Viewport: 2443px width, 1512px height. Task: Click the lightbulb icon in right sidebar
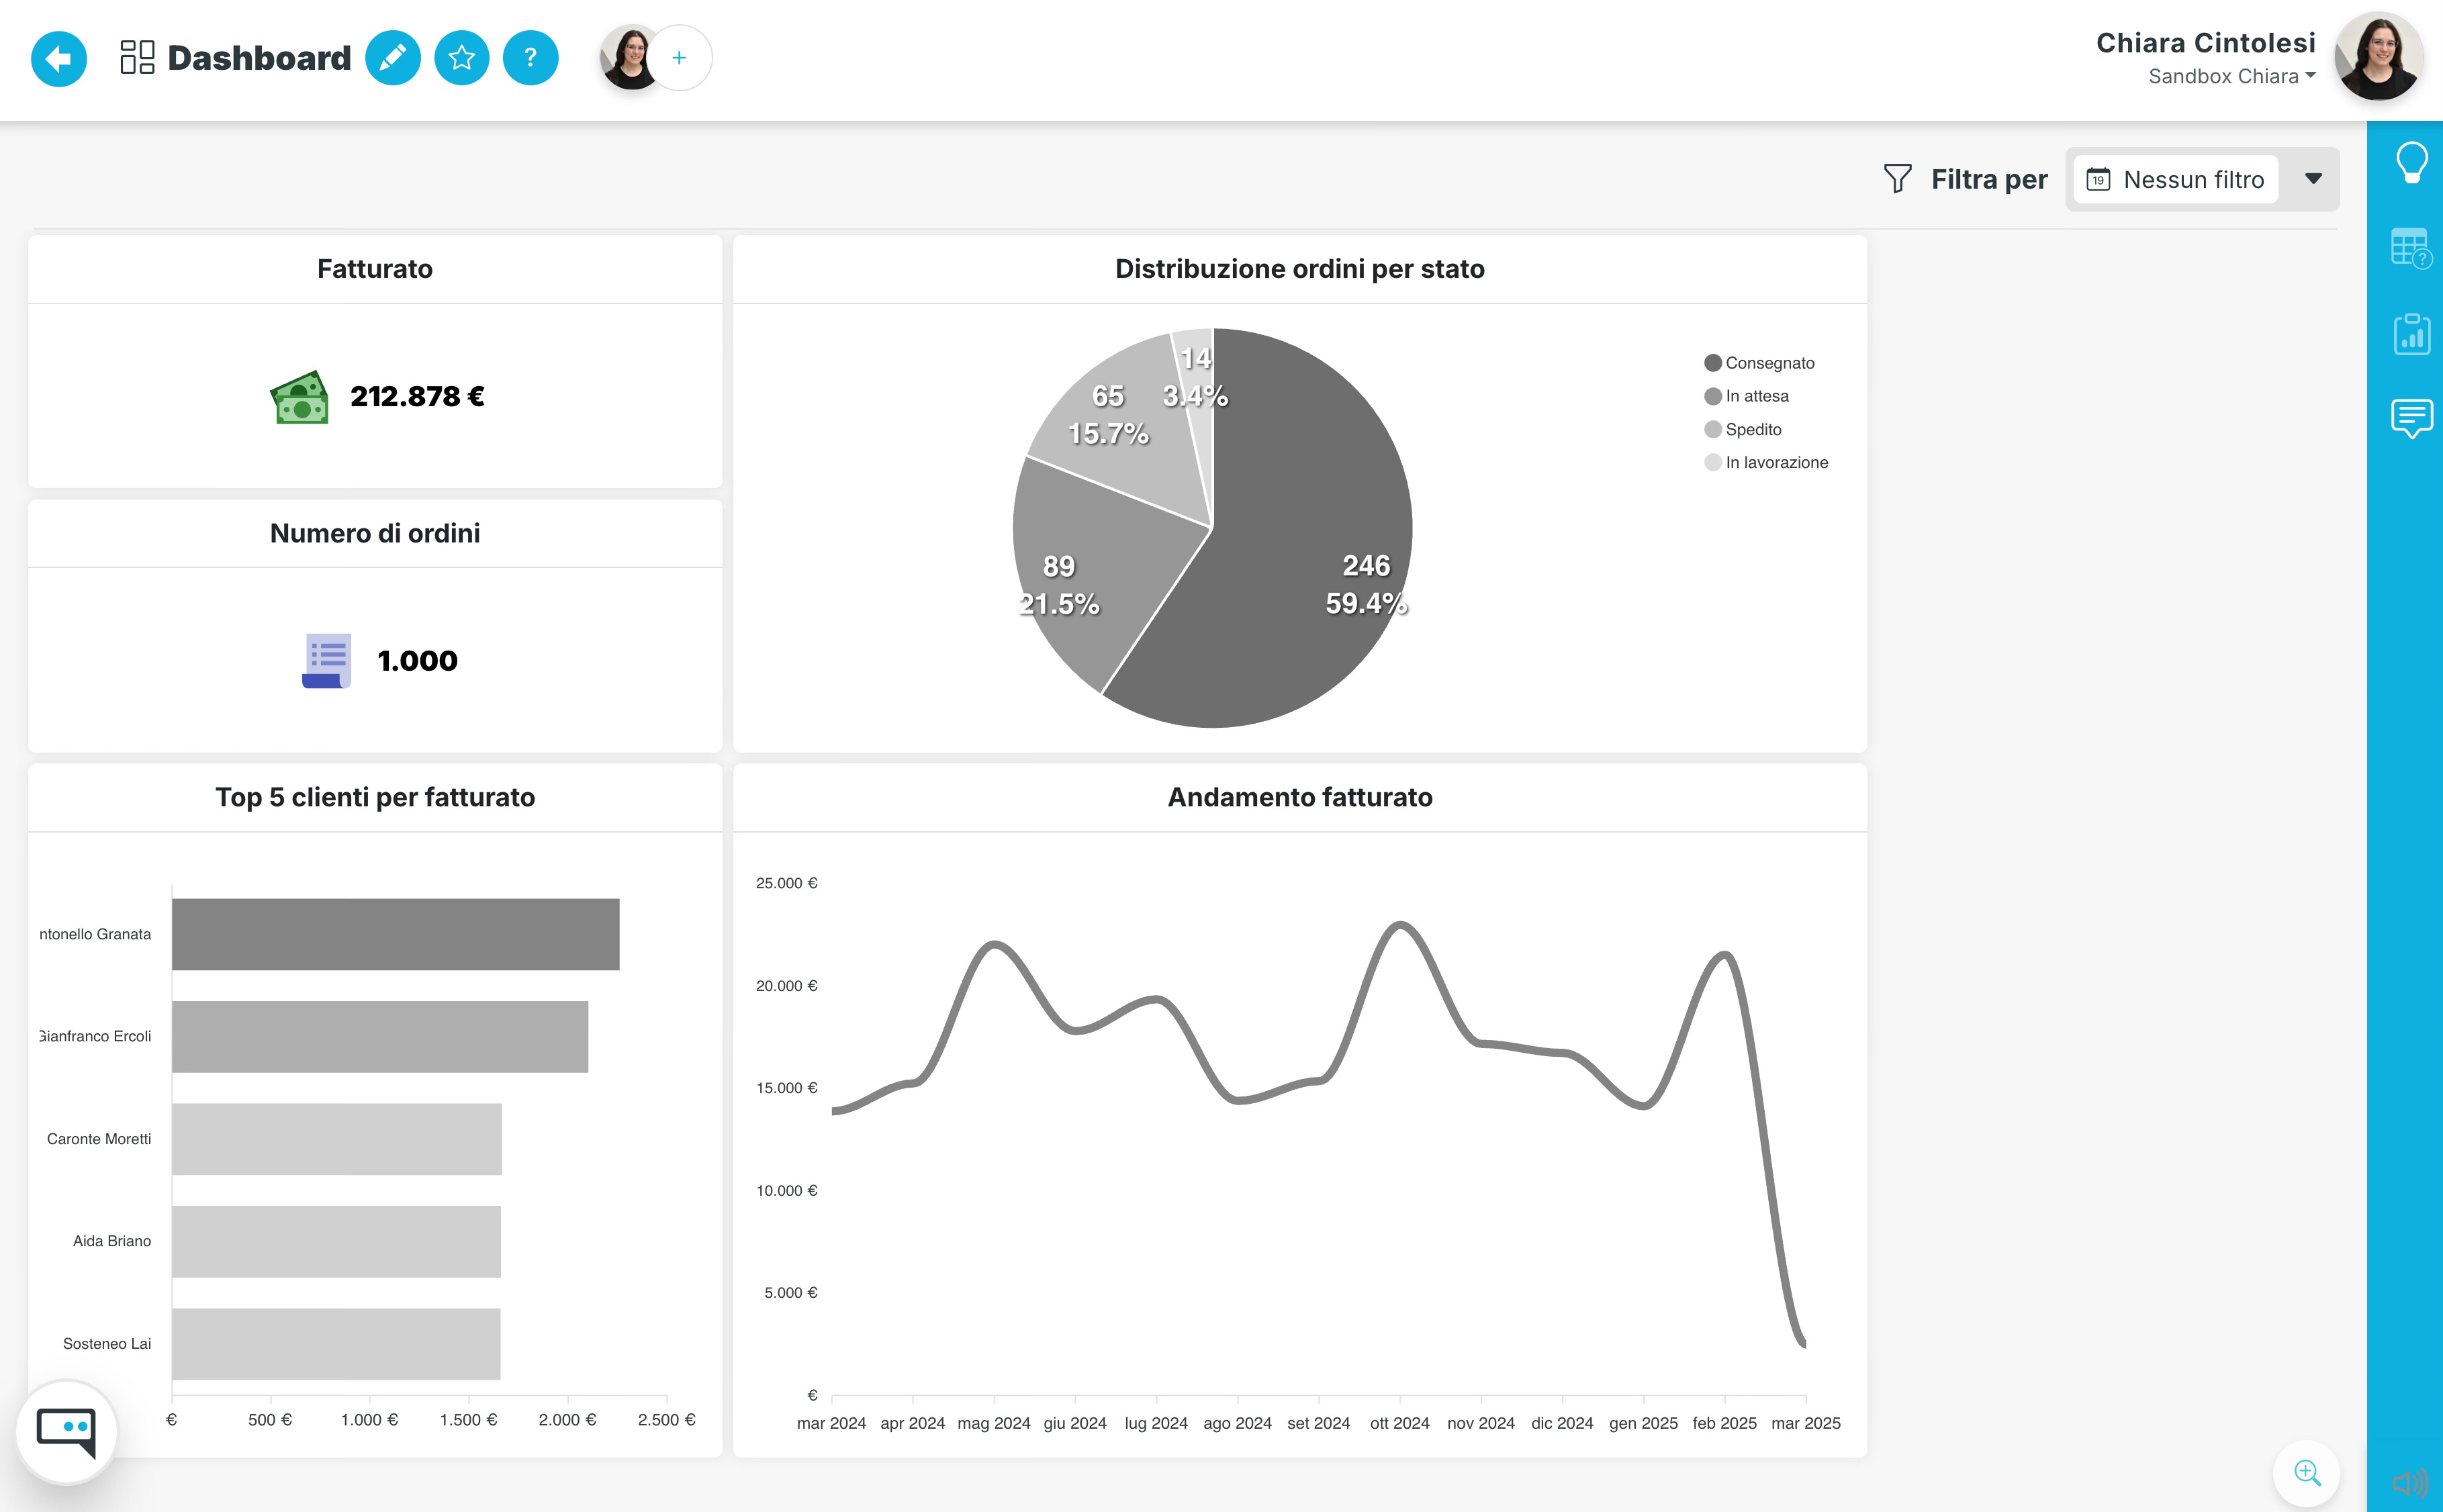(x=2411, y=162)
